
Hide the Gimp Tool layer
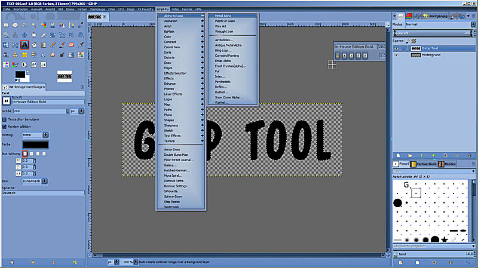coord(396,48)
